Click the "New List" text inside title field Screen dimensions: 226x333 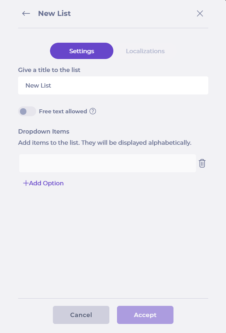[38, 86]
